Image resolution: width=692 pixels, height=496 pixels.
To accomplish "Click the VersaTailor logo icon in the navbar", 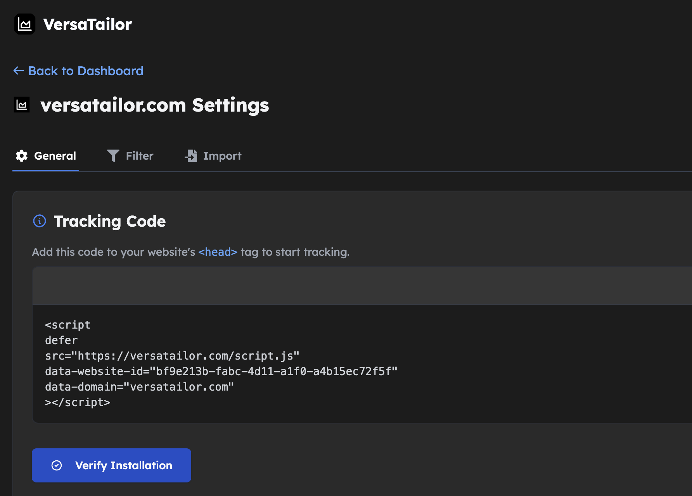I will [x=24, y=24].
